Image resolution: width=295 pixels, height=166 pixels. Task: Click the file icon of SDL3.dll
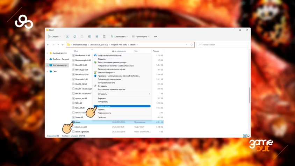pos(73,103)
